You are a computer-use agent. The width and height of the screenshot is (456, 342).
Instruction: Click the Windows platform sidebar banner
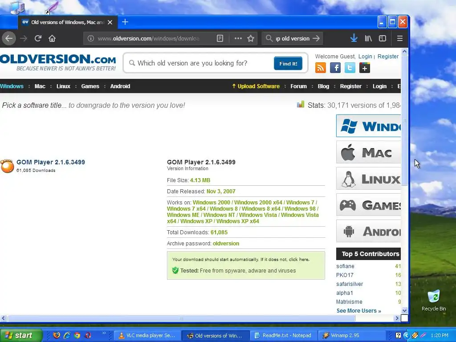[368, 126]
